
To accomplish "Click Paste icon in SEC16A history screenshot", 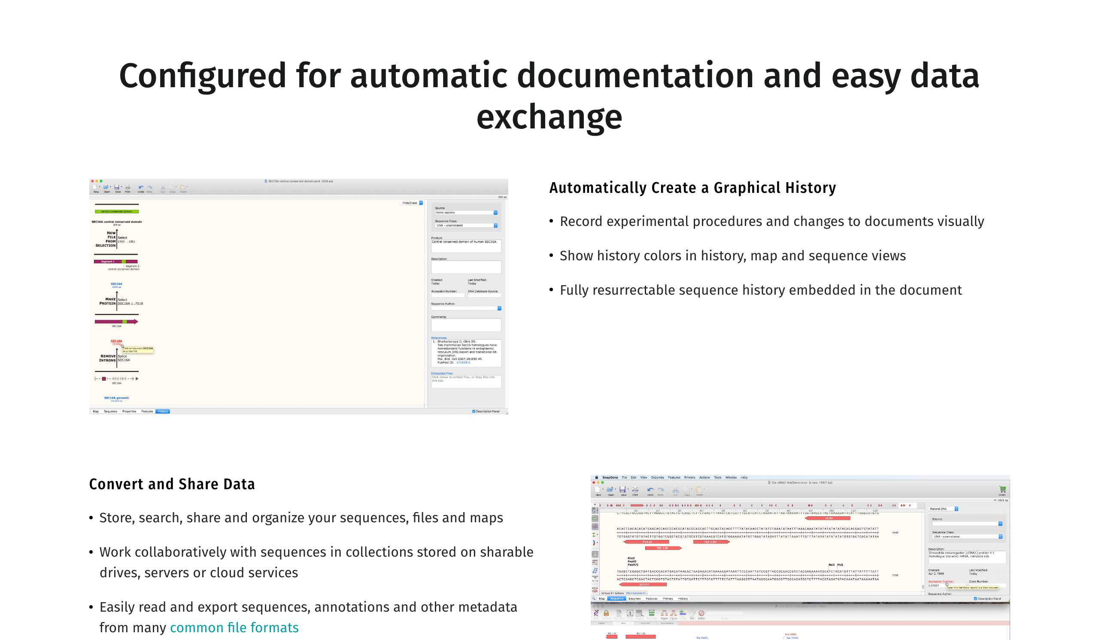I will click(182, 187).
